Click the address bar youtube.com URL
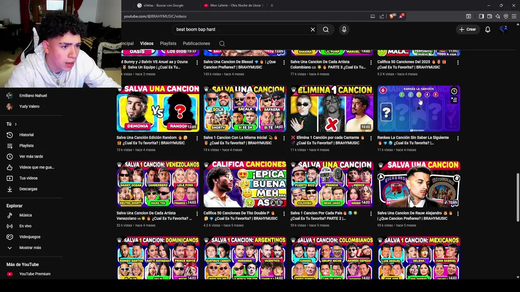Screen dimensions: 520x292 tap(155, 16)
